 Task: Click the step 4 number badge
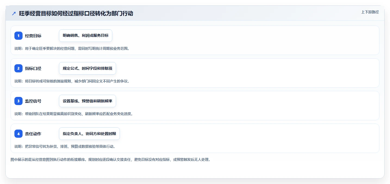click(18, 134)
